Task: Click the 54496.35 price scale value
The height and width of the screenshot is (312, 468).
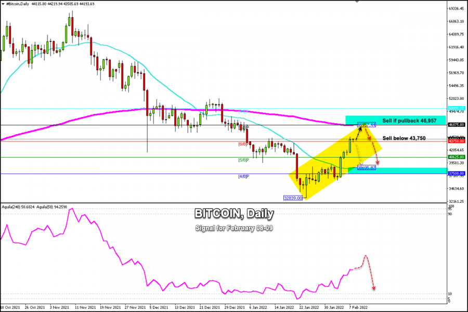Action: click(457, 86)
